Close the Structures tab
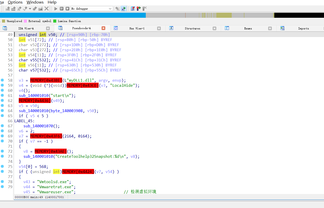 [x=214, y=28]
